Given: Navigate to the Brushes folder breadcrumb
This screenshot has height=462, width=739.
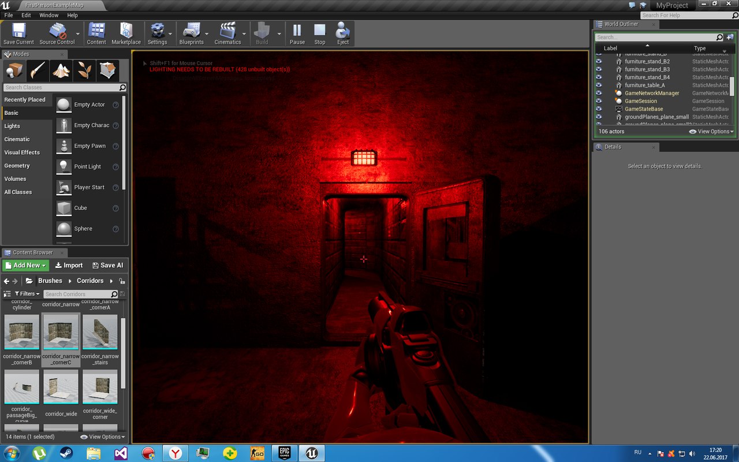Looking at the screenshot, I should pos(50,281).
